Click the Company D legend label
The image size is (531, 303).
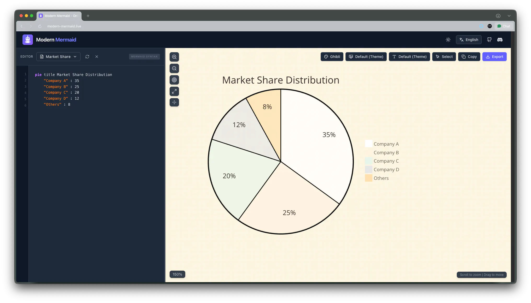point(386,170)
